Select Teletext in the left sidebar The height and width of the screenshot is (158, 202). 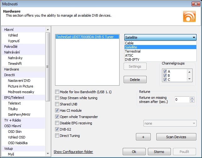pyautogui.click(x=14, y=103)
